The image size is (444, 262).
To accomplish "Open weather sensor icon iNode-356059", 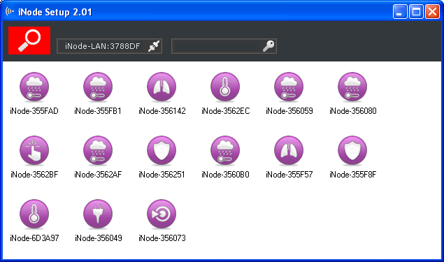I will [289, 87].
